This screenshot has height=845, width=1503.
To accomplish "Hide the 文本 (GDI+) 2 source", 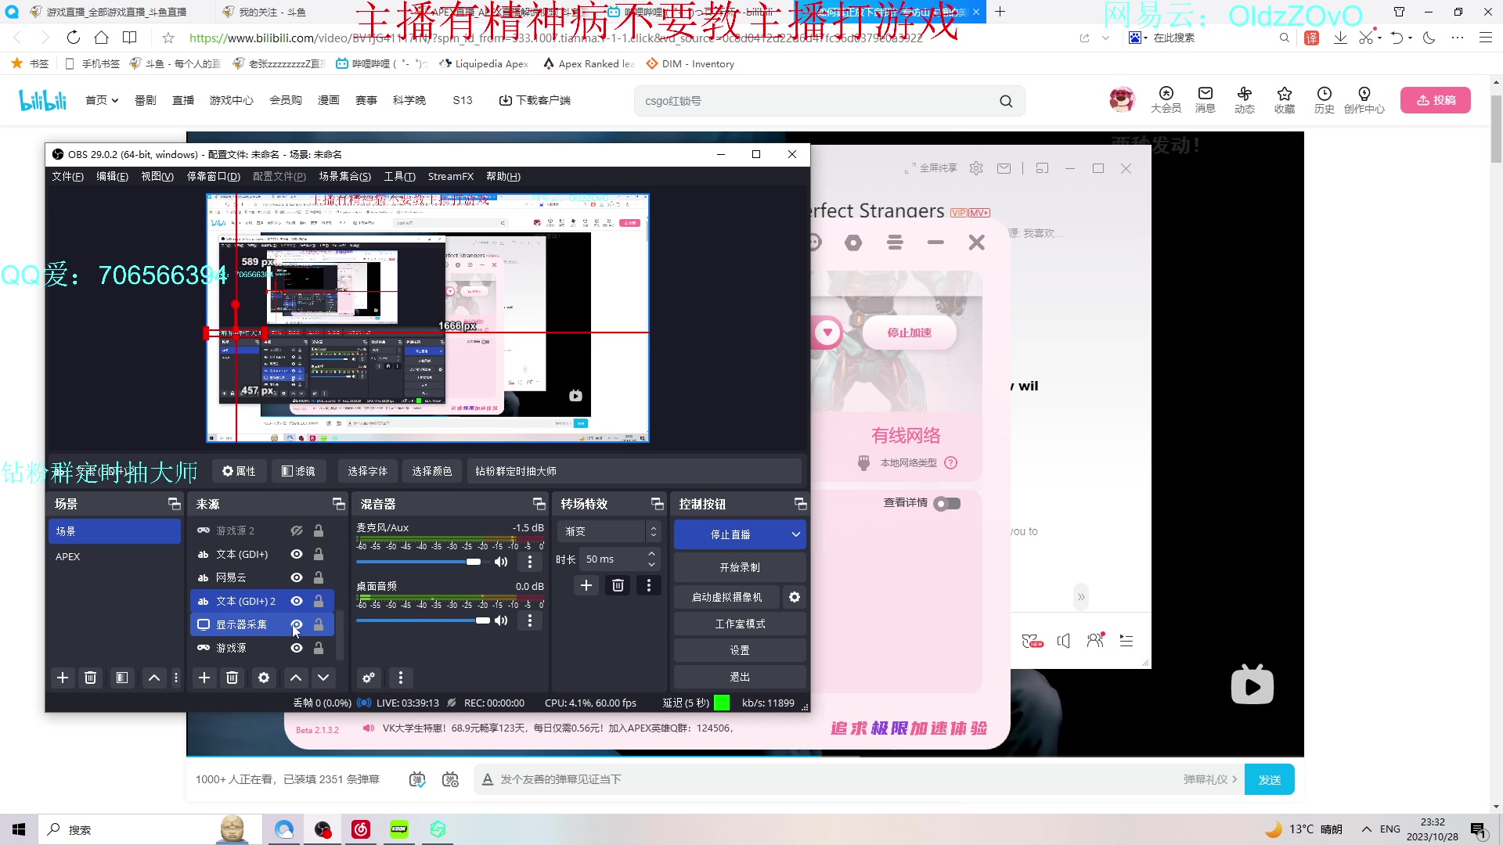I will coord(297,601).
